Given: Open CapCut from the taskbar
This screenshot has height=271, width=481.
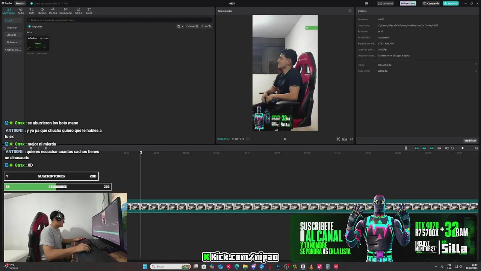Looking at the screenshot, I should click(x=303, y=266).
